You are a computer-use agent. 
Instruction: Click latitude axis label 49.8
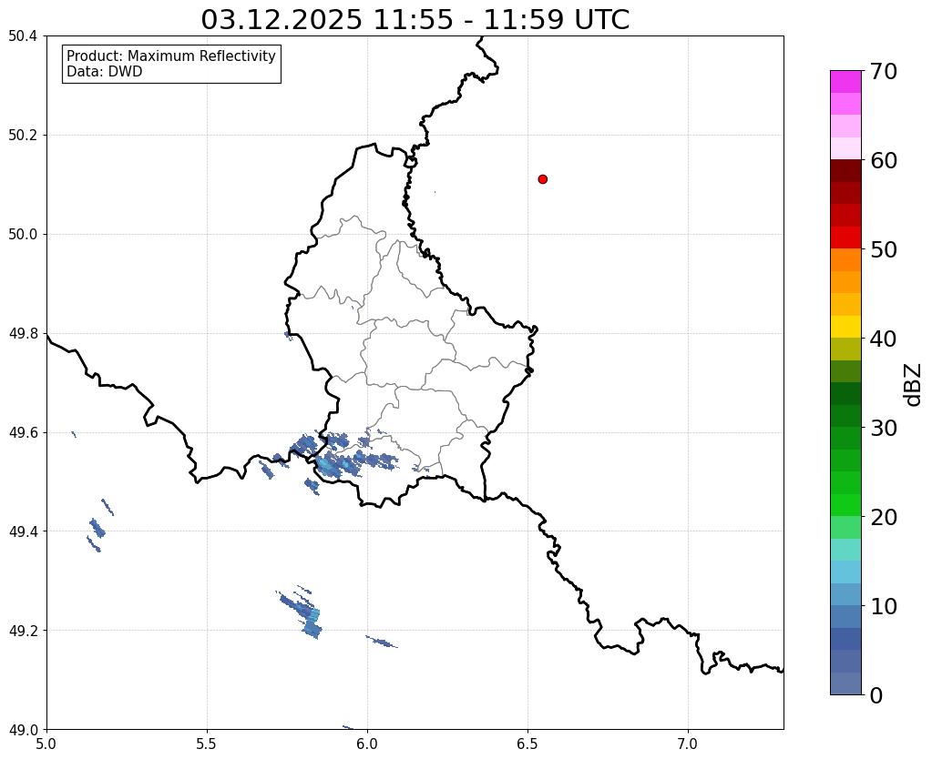pos(23,334)
